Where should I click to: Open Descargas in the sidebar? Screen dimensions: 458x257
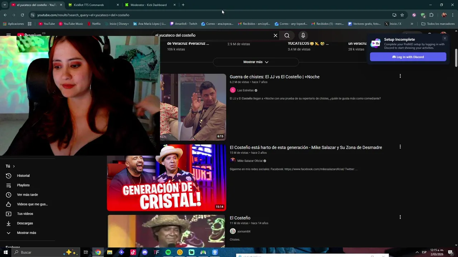(25, 223)
